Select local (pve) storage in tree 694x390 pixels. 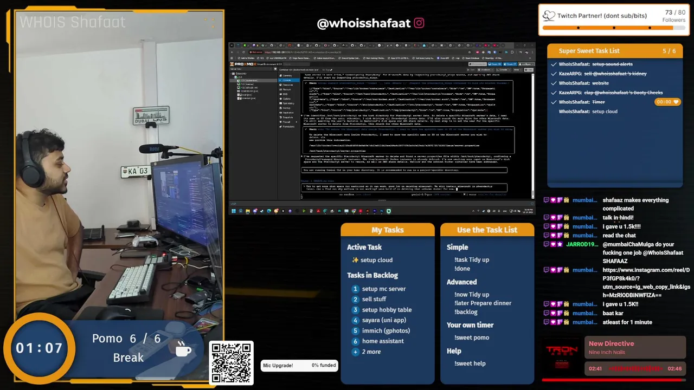point(246,95)
